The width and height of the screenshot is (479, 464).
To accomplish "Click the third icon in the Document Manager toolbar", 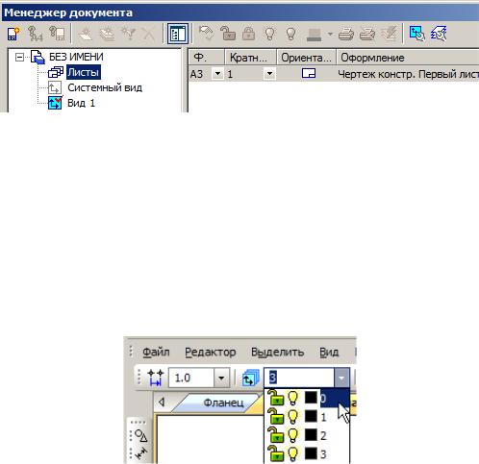I will tap(57, 34).
